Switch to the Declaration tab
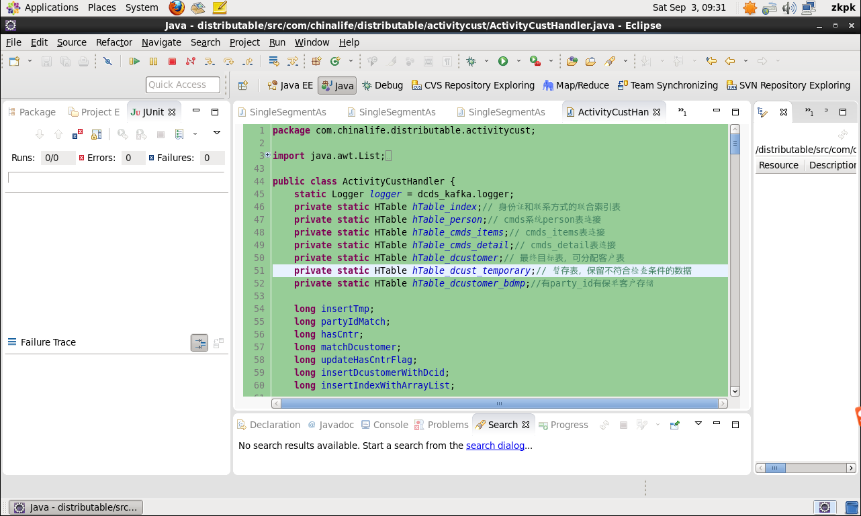The height and width of the screenshot is (516, 861). point(268,425)
